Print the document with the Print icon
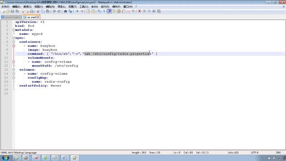286x161 pixels. (x=32, y=11)
